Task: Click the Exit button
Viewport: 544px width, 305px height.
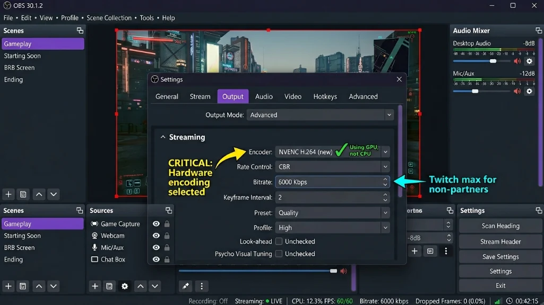Action: click(x=500, y=286)
